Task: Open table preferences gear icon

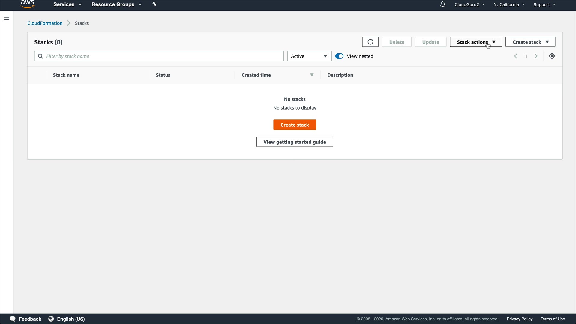Action: click(x=552, y=56)
